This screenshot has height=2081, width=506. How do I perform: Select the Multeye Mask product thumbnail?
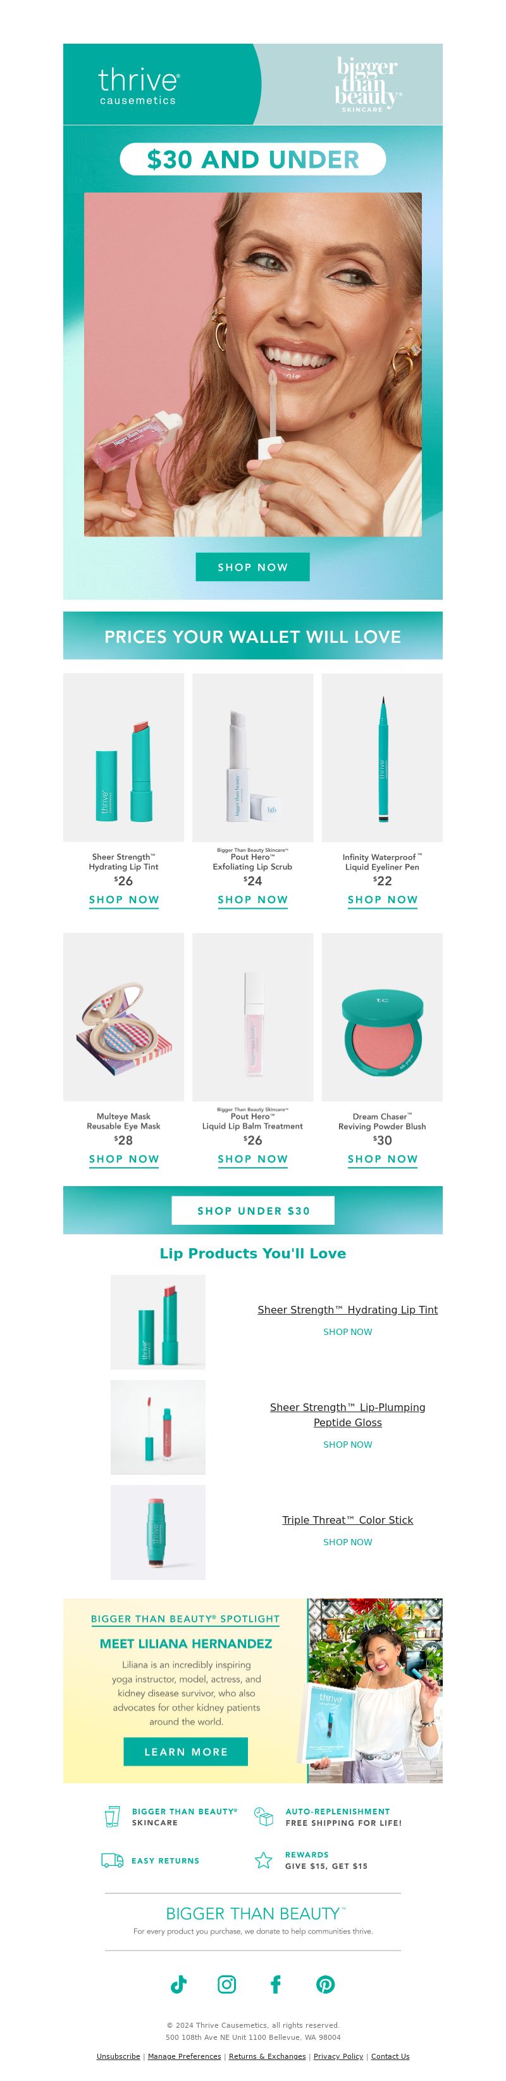[123, 1017]
